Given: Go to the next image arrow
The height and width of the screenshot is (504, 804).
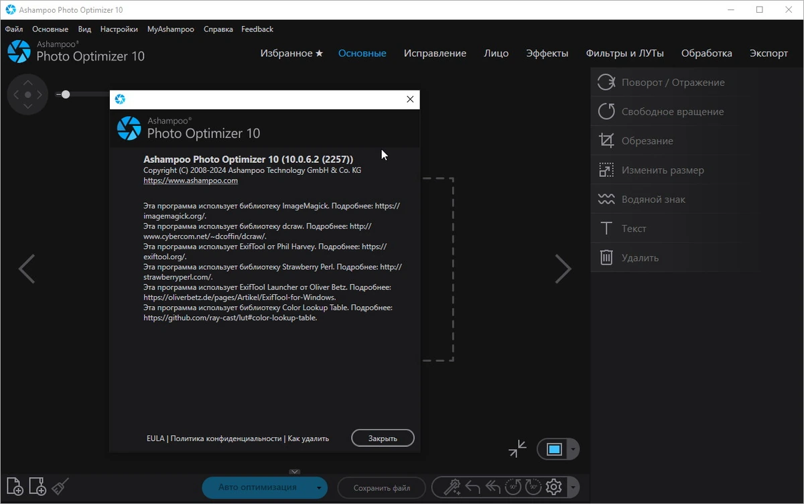Looking at the screenshot, I should [x=563, y=269].
